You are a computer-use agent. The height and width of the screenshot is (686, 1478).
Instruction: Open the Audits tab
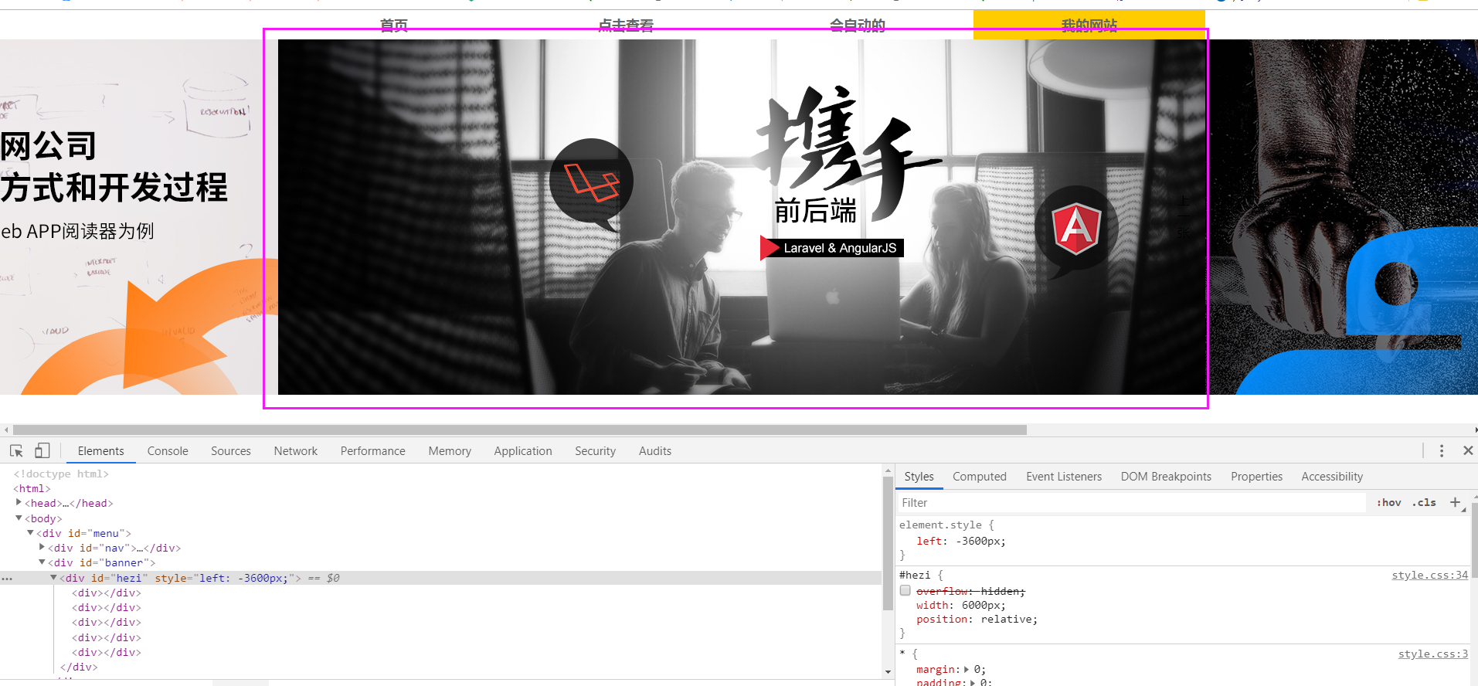click(655, 451)
